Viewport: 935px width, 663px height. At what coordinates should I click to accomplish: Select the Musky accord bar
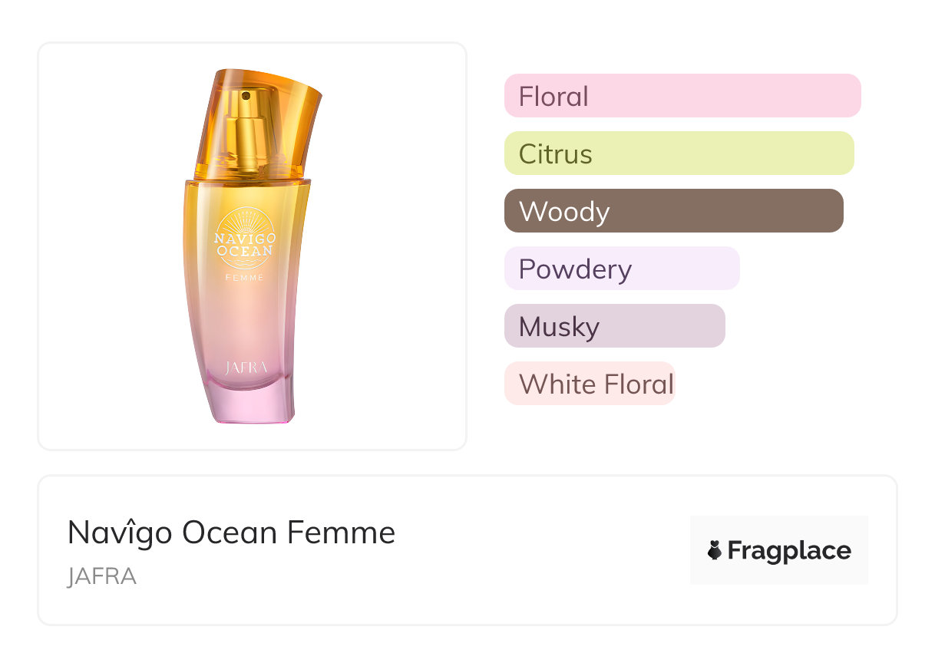coord(614,326)
